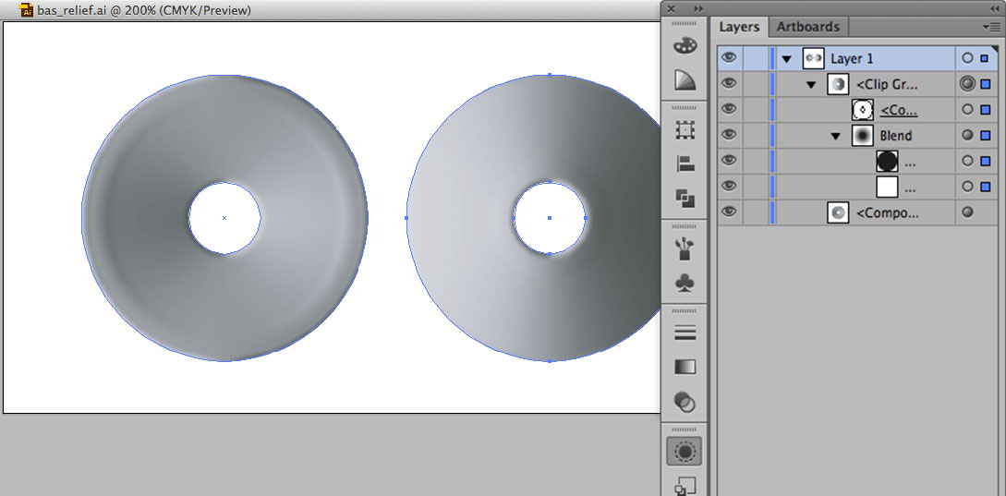Close the panel dock with X

[x=671, y=8]
